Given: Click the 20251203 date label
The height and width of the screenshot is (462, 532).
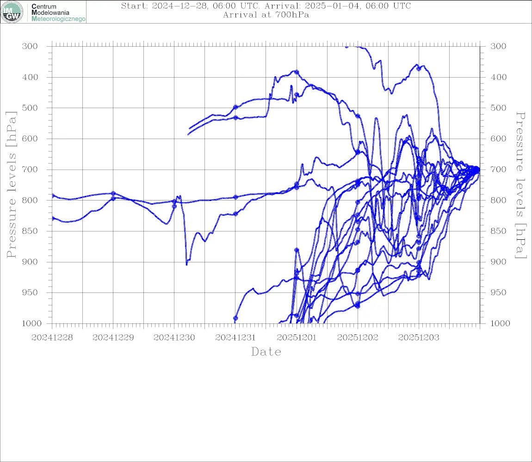Looking at the screenshot, I should click(x=419, y=338).
